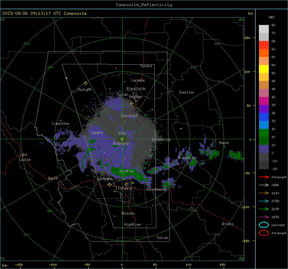
Task: Click the -100 tick label on bottom axis
Action: [53, 265]
